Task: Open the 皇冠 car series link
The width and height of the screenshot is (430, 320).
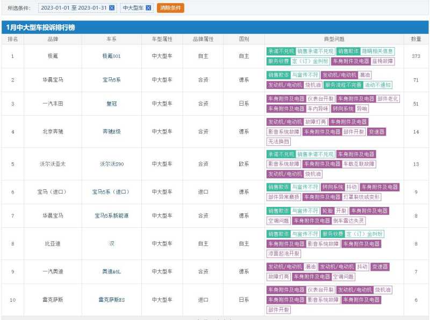Action: pos(112,103)
